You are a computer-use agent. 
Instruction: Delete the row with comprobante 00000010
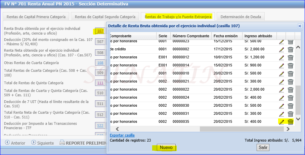click(x=291, y=74)
